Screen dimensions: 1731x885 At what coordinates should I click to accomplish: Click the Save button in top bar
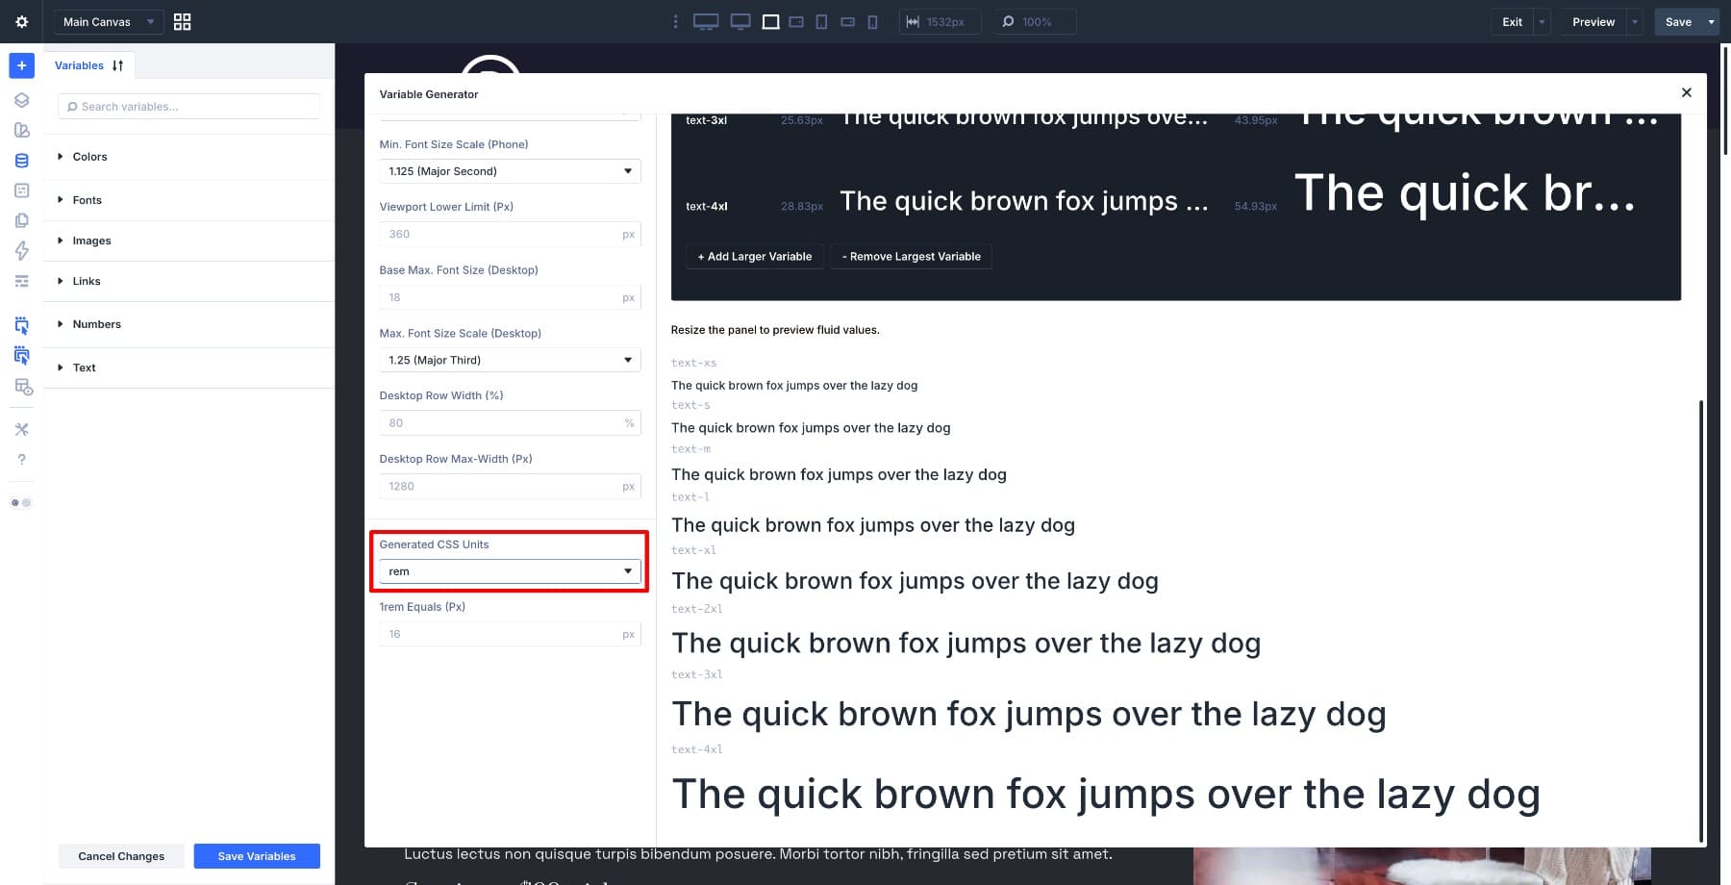tap(1678, 21)
